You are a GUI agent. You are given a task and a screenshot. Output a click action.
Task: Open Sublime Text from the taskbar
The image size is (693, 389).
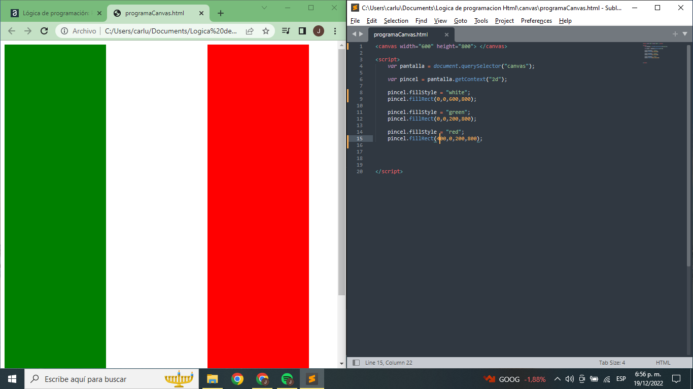[x=312, y=379]
